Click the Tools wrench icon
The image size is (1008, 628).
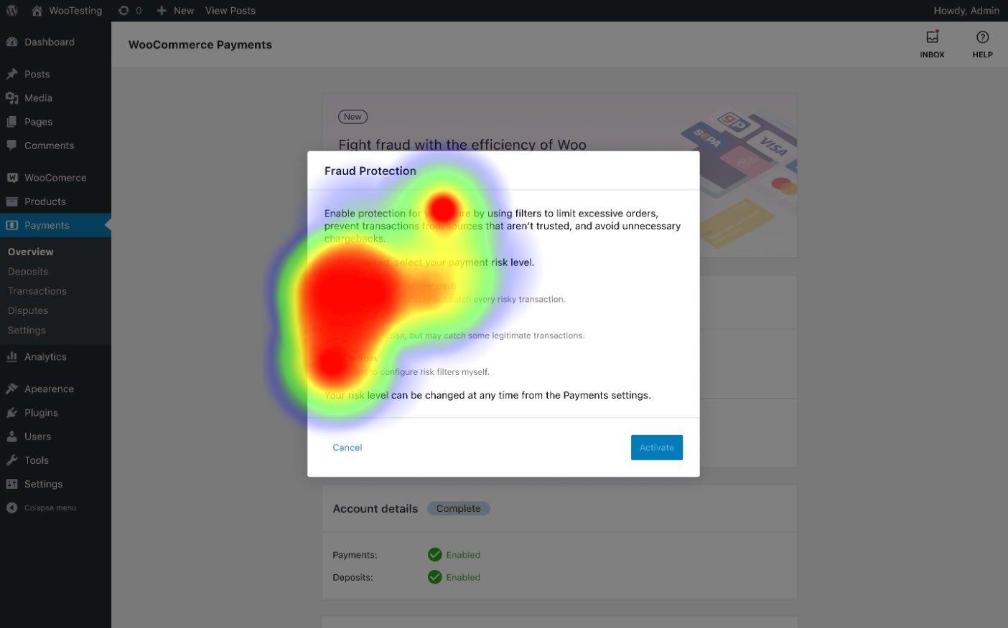pyautogui.click(x=12, y=460)
